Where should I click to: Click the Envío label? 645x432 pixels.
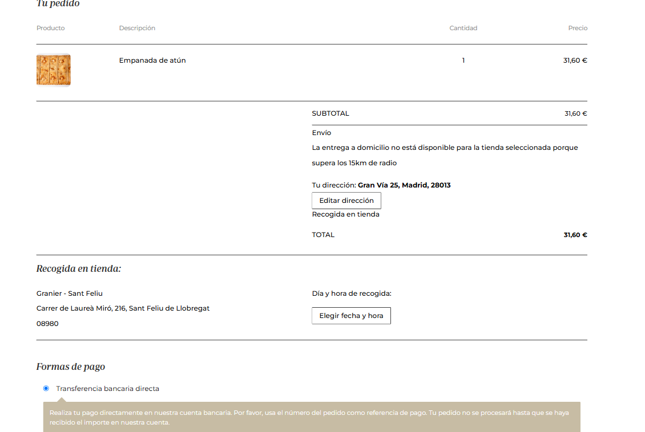pyautogui.click(x=321, y=133)
